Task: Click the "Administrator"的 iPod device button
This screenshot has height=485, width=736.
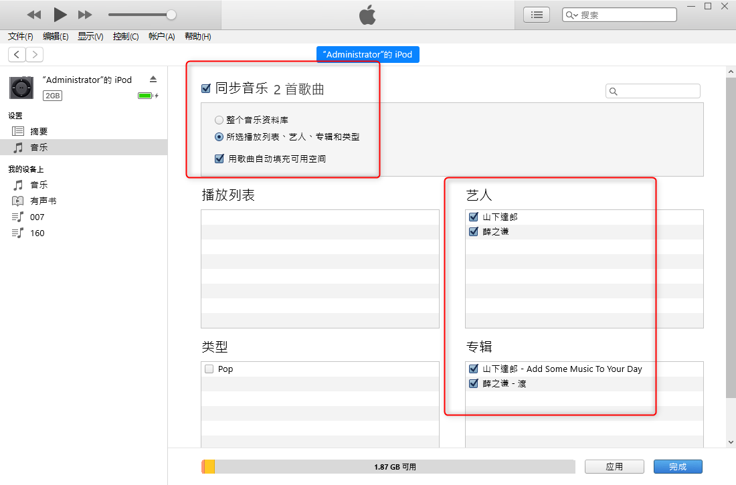Action: point(367,54)
